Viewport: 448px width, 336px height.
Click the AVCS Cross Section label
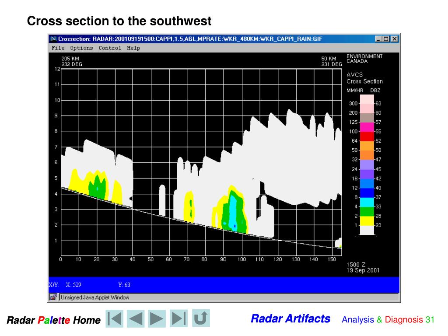click(364, 78)
